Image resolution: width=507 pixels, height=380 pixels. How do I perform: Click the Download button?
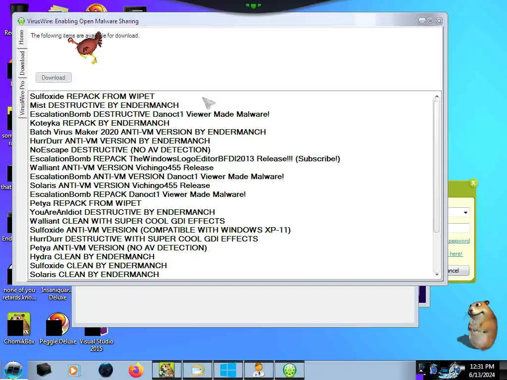coord(53,78)
